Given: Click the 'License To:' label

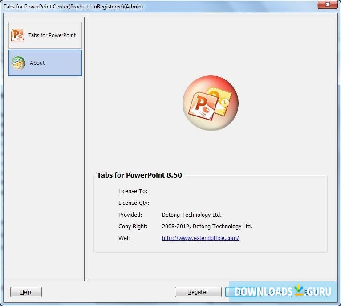Looking at the screenshot, I should click(x=133, y=191).
